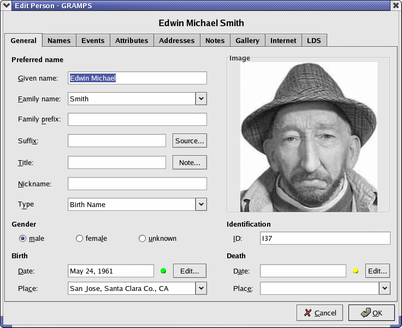
Task: Click the green birth date status indicator
Action: click(x=163, y=271)
